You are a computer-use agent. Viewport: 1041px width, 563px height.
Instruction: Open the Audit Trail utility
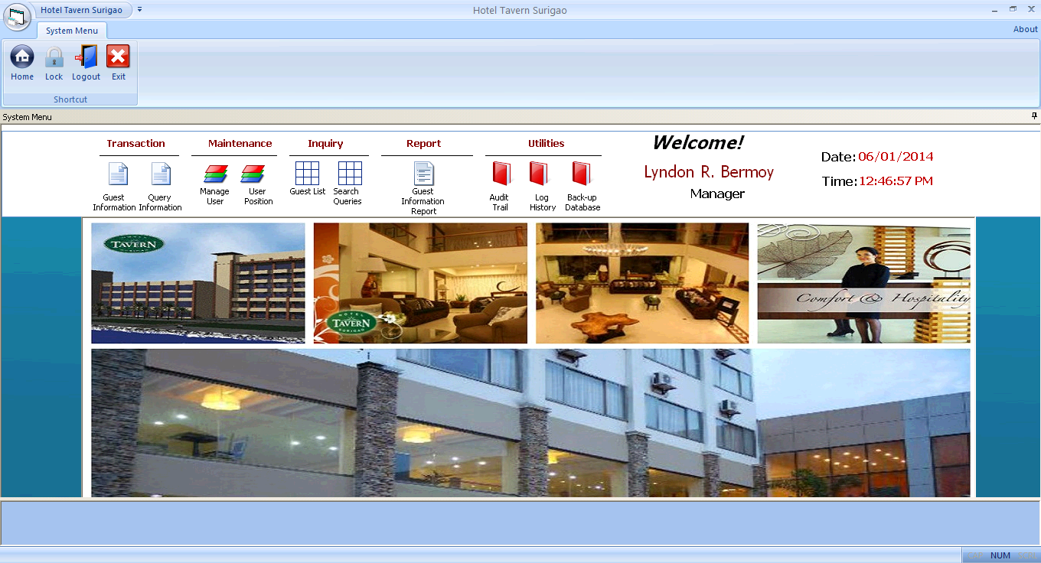[501, 174]
